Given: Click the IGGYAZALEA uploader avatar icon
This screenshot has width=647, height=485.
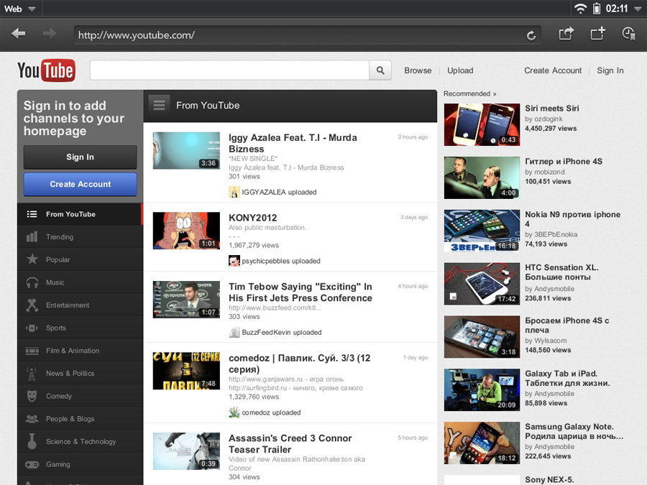Looking at the screenshot, I should coord(234,192).
